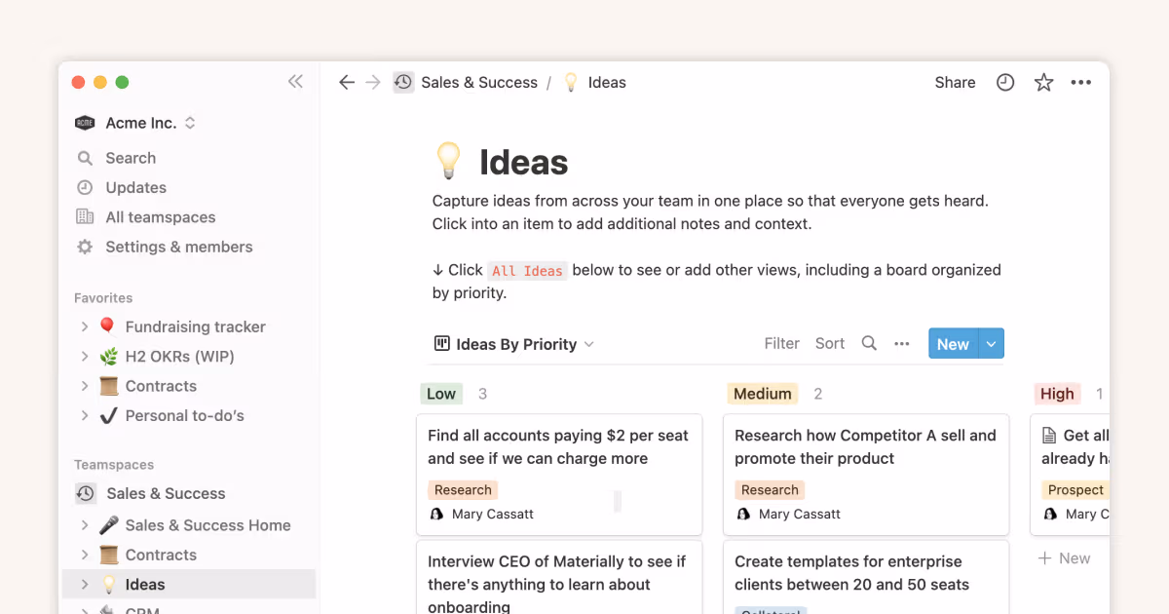Open the New button's dropdown arrow
1169x614 pixels.
pyautogui.click(x=991, y=343)
